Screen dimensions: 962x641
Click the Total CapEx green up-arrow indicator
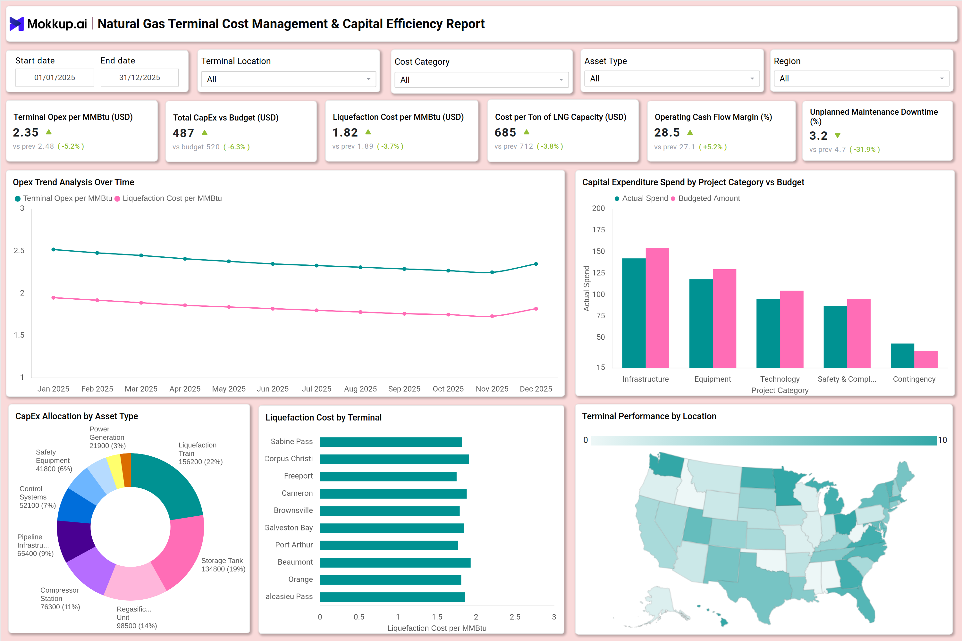pos(205,133)
